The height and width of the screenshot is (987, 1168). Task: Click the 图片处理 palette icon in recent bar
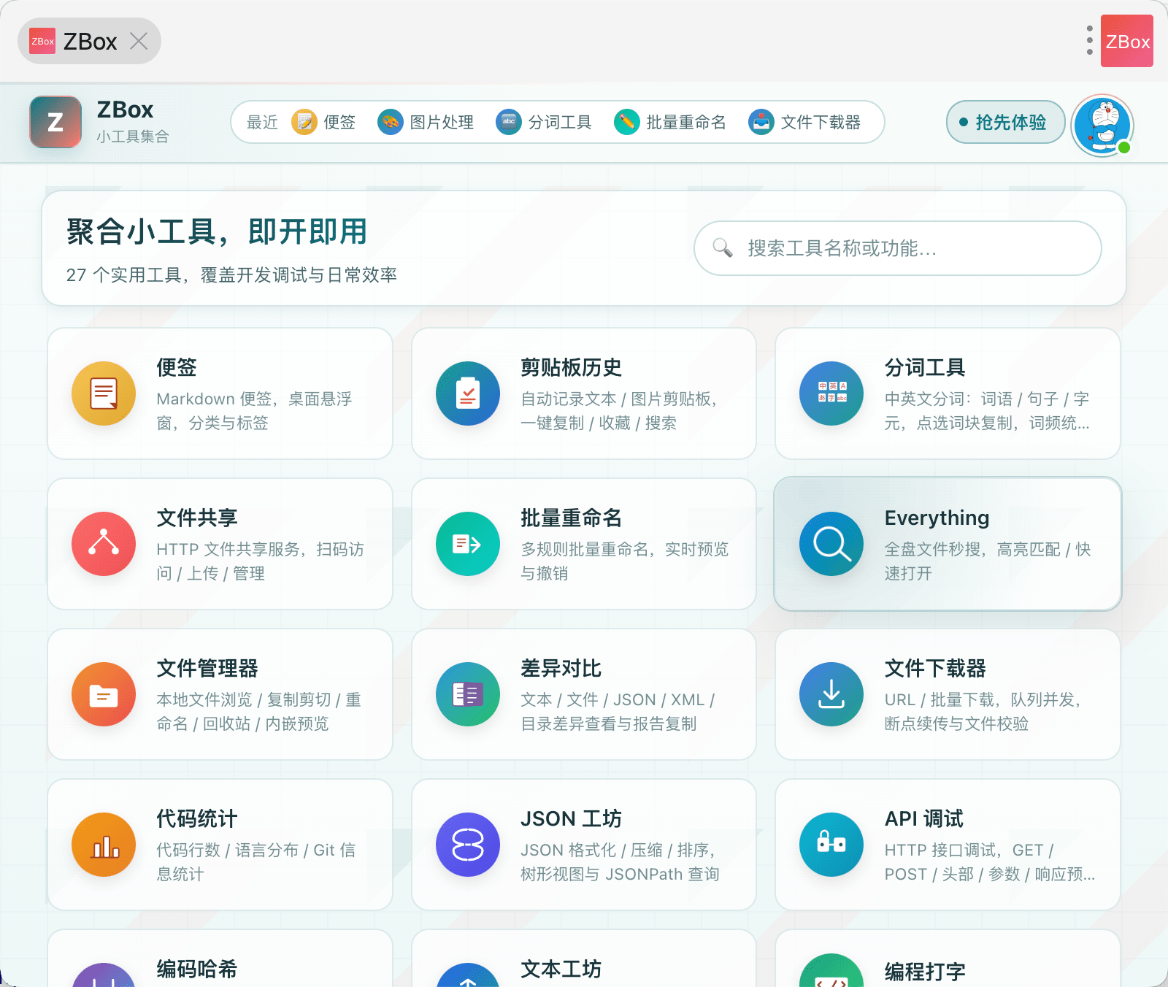(391, 122)
